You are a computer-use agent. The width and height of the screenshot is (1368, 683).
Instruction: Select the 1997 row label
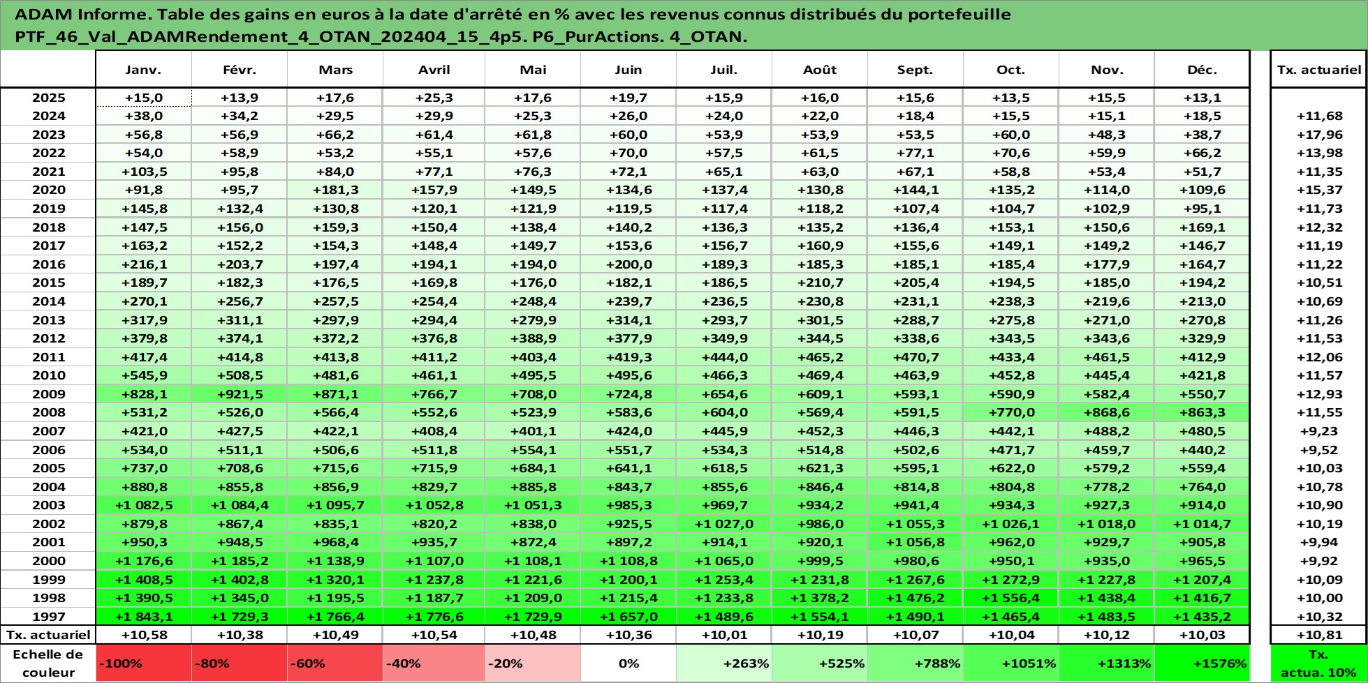48,617
